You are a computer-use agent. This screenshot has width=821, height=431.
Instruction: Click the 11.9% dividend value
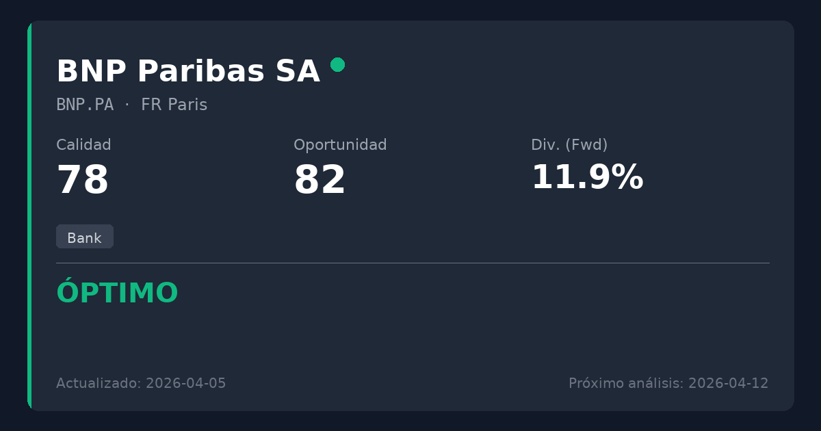click(587, 178)
